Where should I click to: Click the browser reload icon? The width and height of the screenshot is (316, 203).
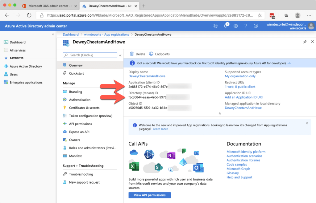[x=29, y=14]
